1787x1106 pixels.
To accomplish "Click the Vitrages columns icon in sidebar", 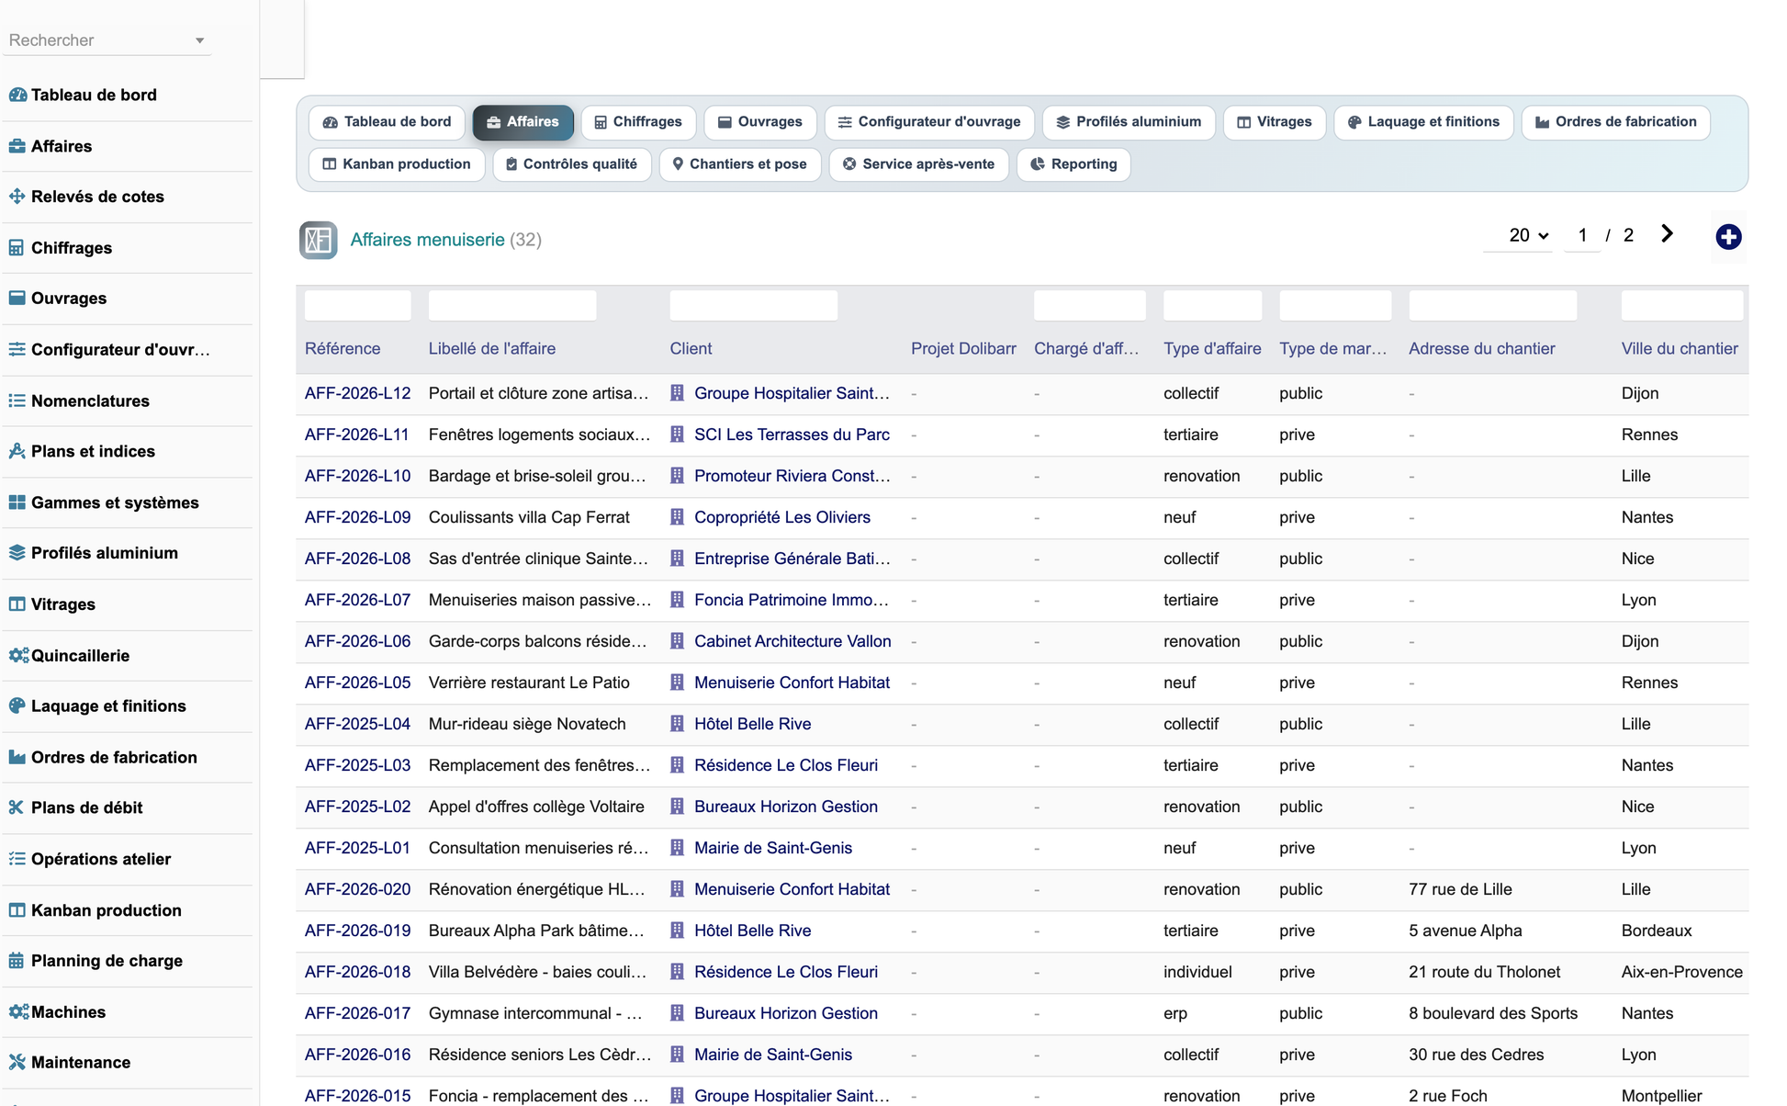I will (17, 604).
